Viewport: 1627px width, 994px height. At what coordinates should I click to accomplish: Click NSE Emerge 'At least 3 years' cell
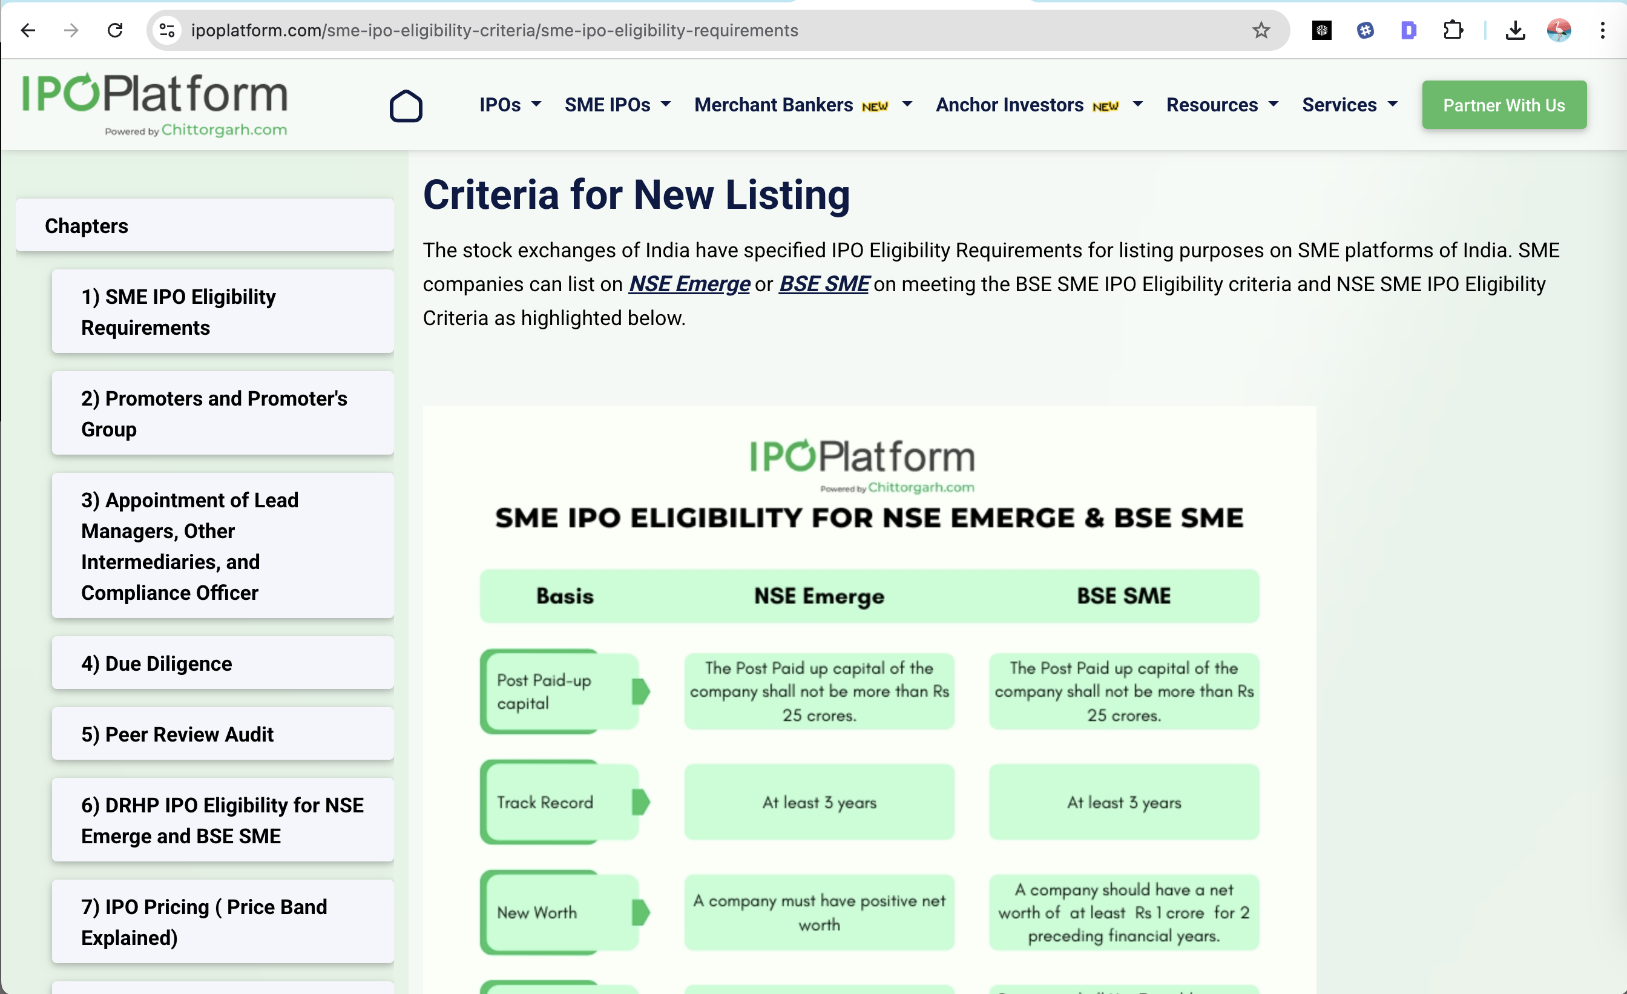[x=819, y=802]
